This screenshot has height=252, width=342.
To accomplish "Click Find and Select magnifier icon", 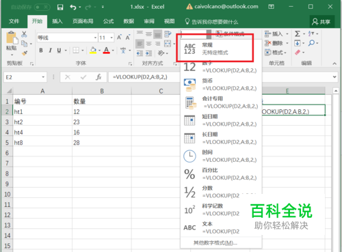I will tap(311, 43).
